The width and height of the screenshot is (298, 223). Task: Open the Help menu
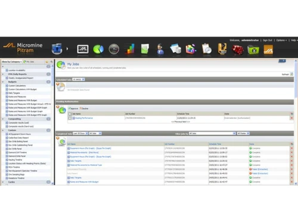tap(294, 40)
